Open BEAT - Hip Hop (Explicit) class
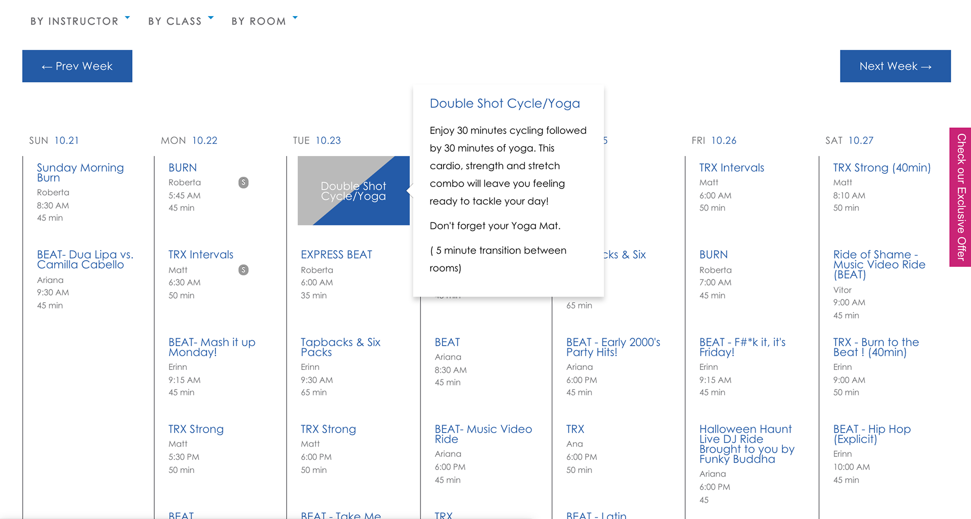Image resolution: width=971 pixels, height=519 pixels. 871,434
